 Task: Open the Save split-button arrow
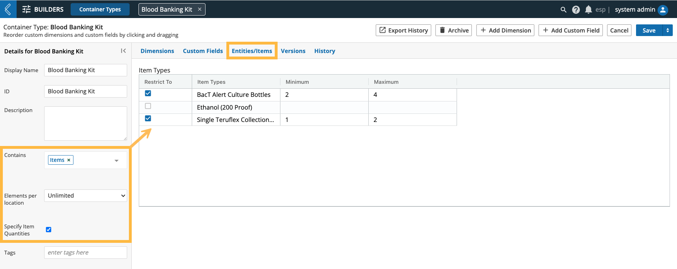667,30
